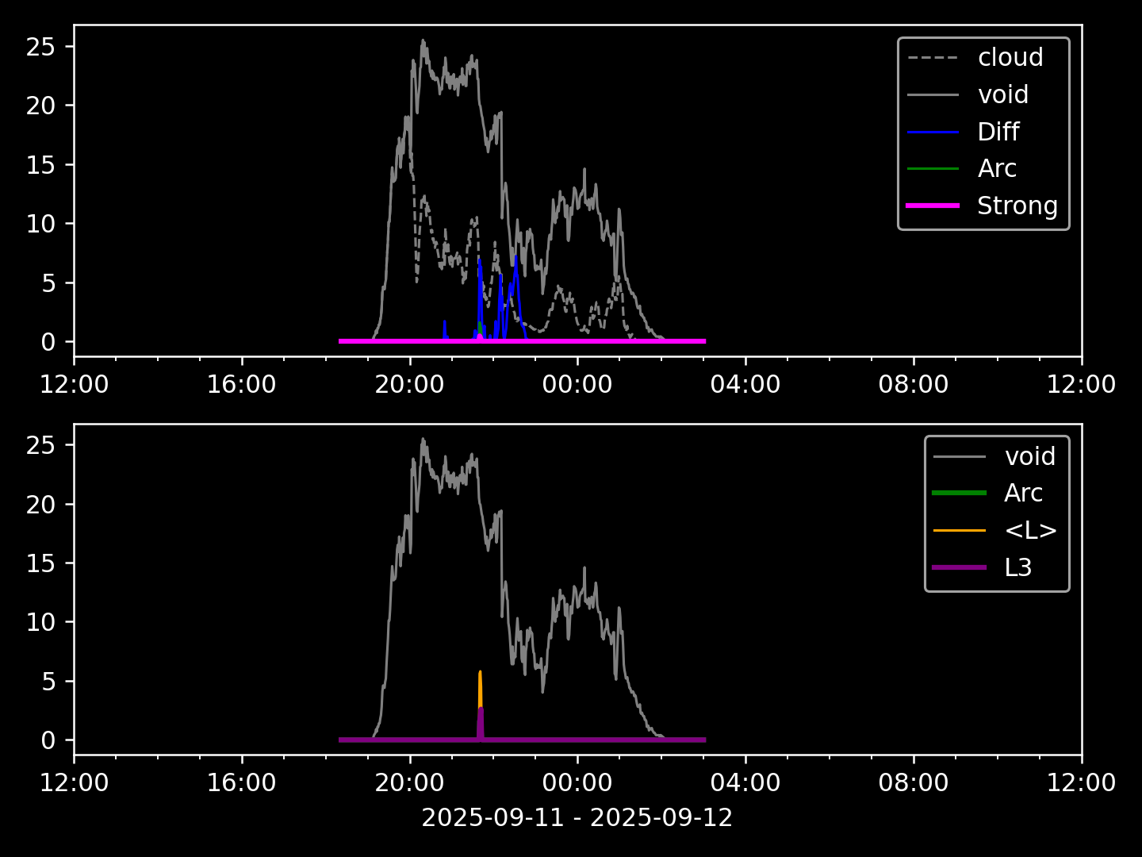The image size is (1142, 857).
Task: Select the 'void' label in the bottom legend
Action: (x=1029, y=456)
